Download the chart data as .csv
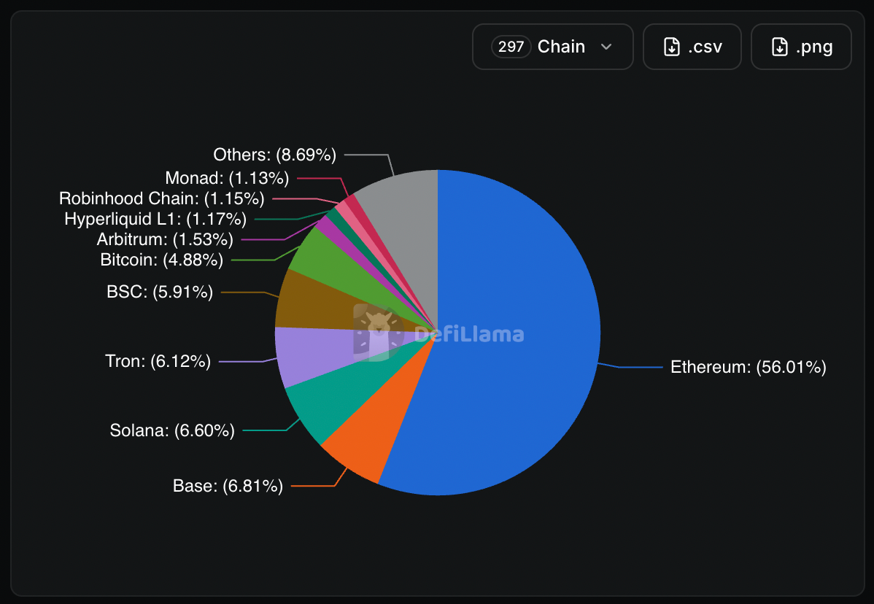The width and height of the screenshot is (874, 604). point(692,47)
